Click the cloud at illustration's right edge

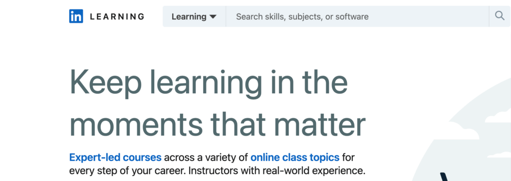pyautogui.click(x=498, y=117)
